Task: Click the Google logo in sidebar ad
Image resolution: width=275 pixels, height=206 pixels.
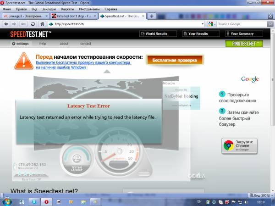Action: pos(250,79)
